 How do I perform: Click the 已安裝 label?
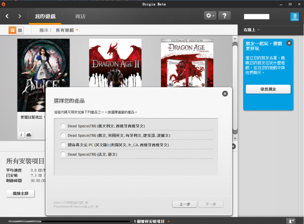coord(12,175)
